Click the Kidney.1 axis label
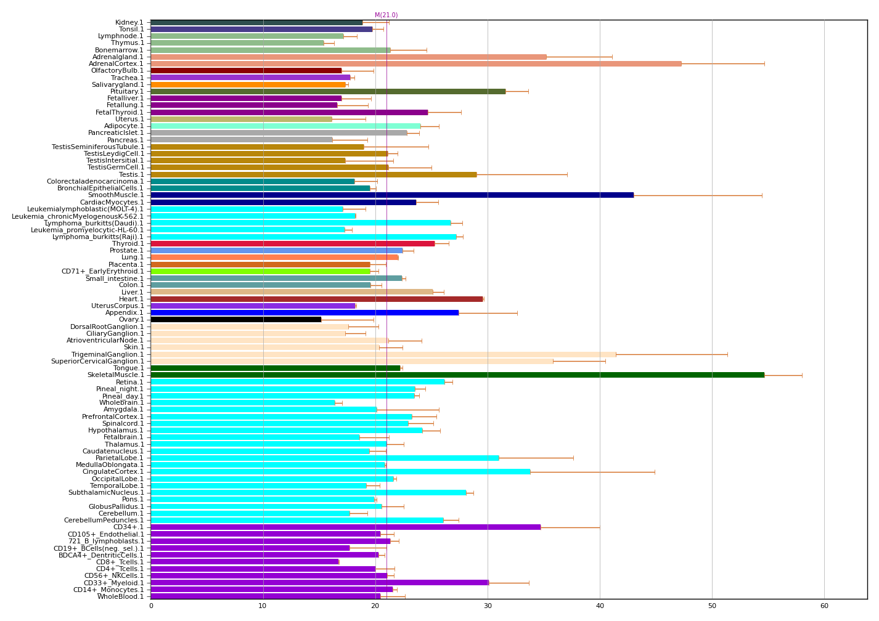Image resolution: width=879 pixels, height=621 pixels. (129, 22)
